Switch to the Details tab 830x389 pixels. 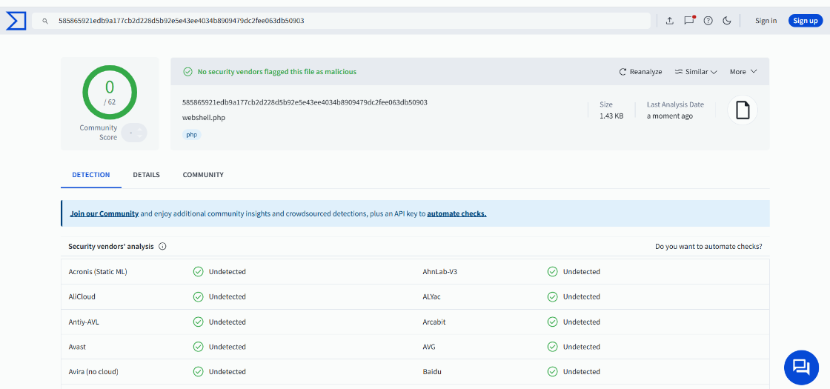(146, 175)
